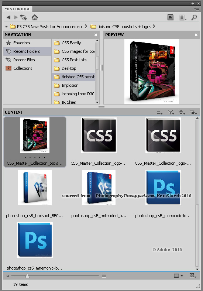Open the Desktop folder
203x291 pixels.
(x=73, y=68)
